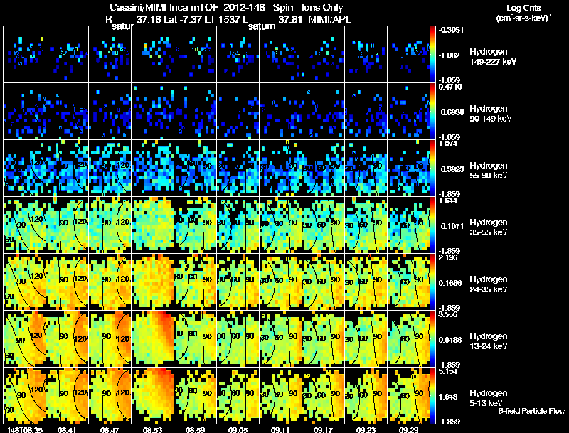
Task: Open the 08:53 image in the 24-35 keV row
Action: [152, 282]
